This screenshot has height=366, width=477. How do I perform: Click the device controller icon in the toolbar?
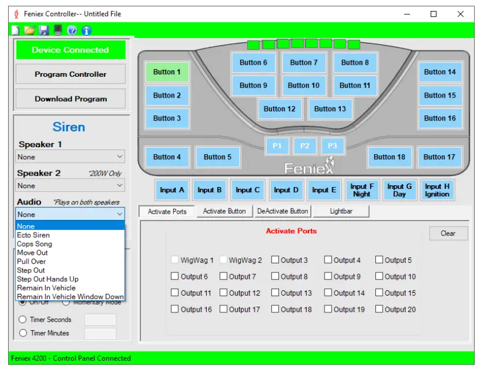click(58, 30)
